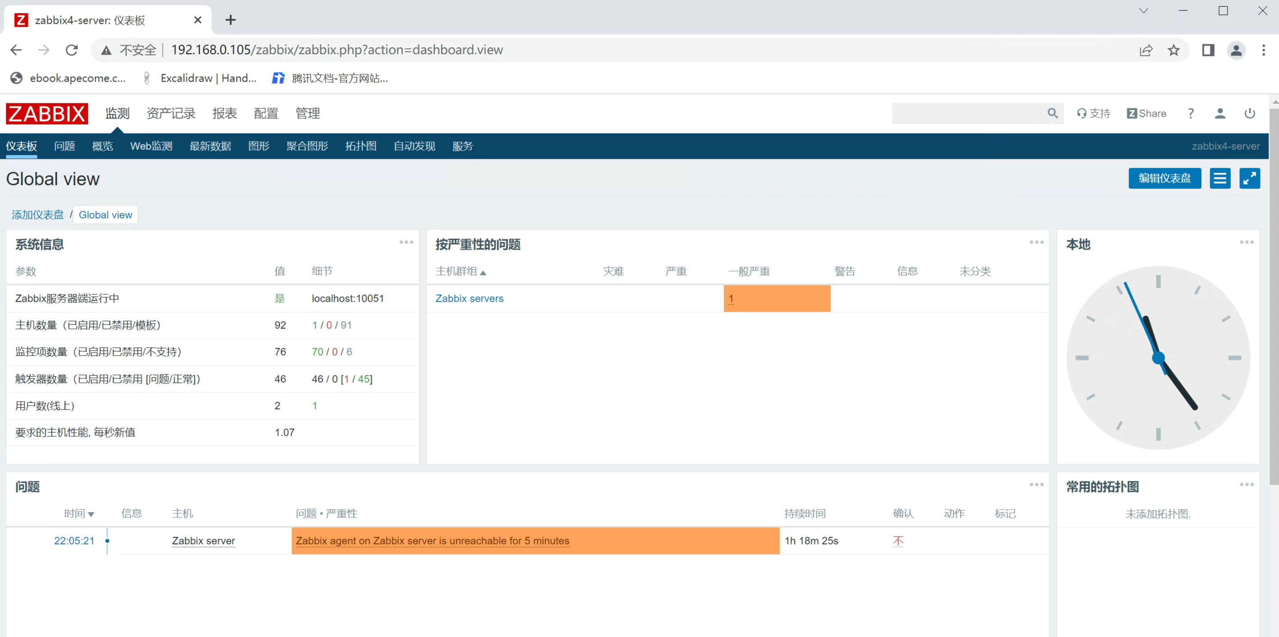The width and height of the screenshot is (1279, 637).
Task: Click the Zabbix search input field
Action: click(x=968, y=113)
